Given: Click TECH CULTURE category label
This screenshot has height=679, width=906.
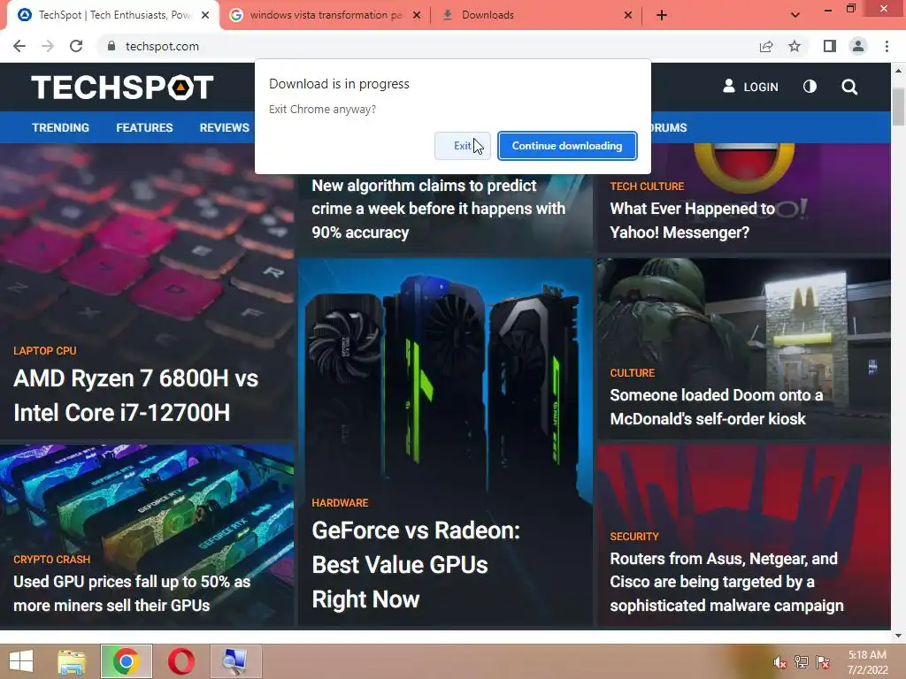Looking at the screenshot, I should (x=647, y=186).
